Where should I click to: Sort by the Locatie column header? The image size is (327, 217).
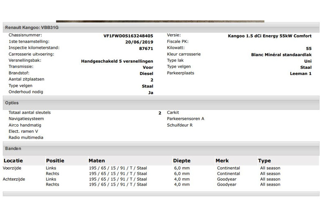[x=13, y=161]
